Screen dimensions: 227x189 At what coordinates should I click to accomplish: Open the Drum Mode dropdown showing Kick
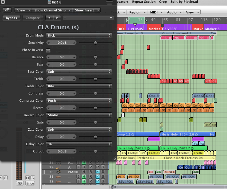tap(79, 35)
